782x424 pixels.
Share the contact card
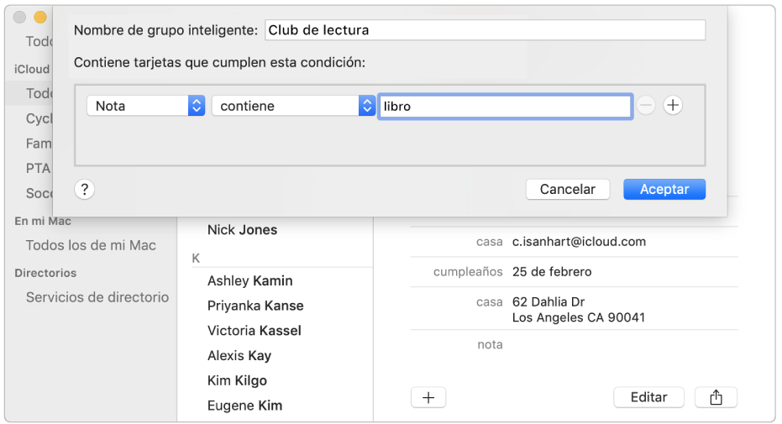pos(716,397)
